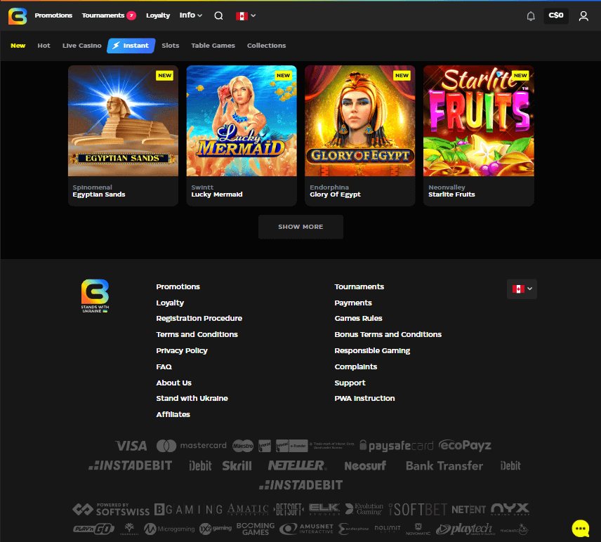Switch to the Hot games tab
This screenshot has width=601, height=542.
coord(44,46)
